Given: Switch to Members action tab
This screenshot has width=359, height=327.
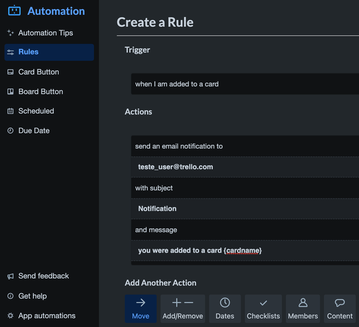Looking at the screenshot, I should (x=303, y=308).
